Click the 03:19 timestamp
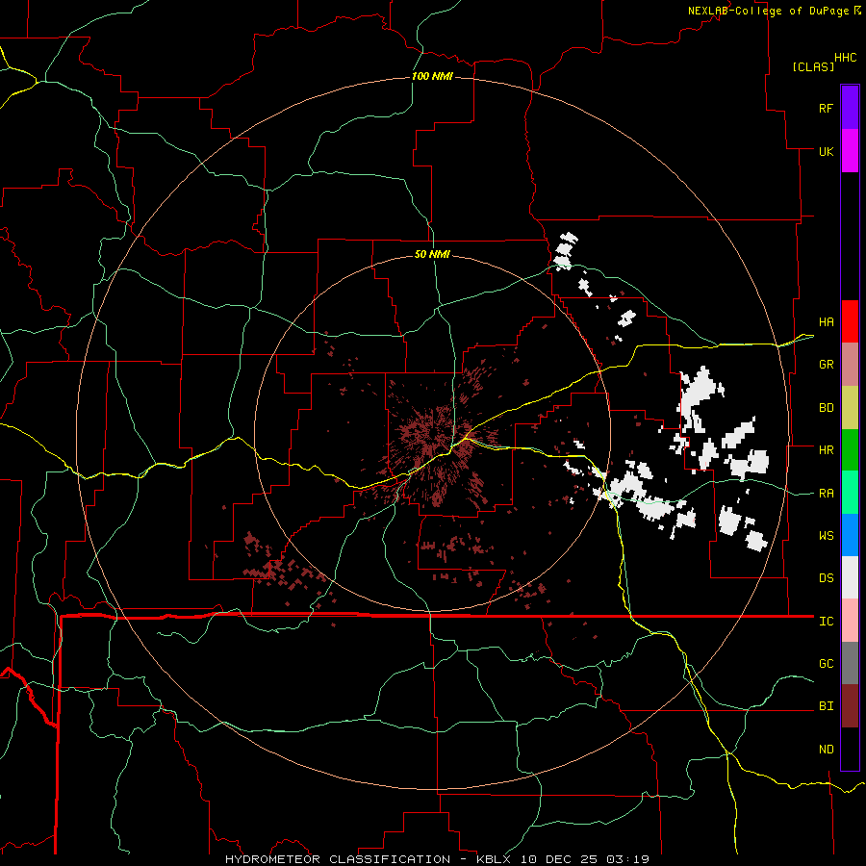Screen dimensions: 866x866 tap(626, 859)
